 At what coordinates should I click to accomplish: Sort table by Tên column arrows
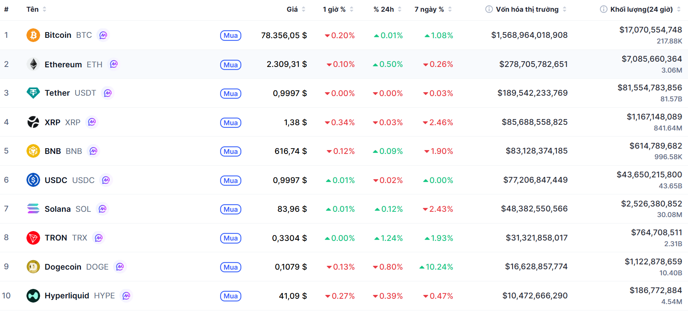click(x=44, y=9)
